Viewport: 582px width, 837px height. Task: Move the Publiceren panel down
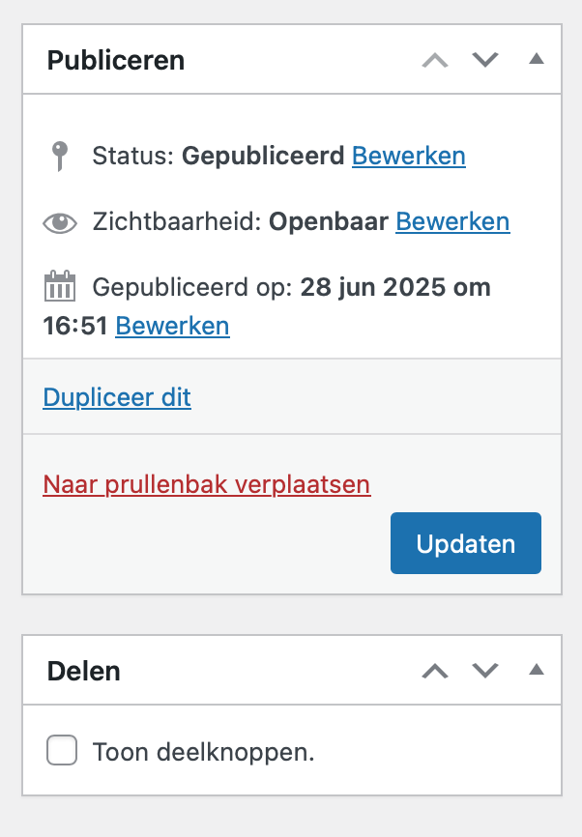click(484, 60)
